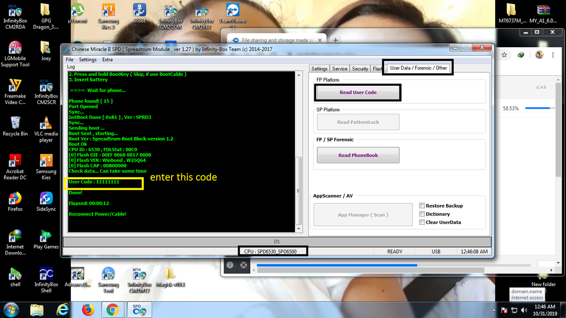Image resolution: width=566 pixels, height=318 pixels.
Task: Launch the iRoot desktop shortcut
Action: (139, 13)
